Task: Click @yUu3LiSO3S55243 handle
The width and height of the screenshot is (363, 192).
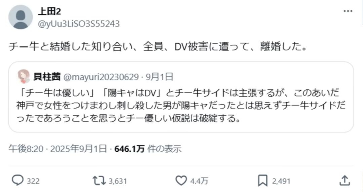Action: click(x=79, y=24)
